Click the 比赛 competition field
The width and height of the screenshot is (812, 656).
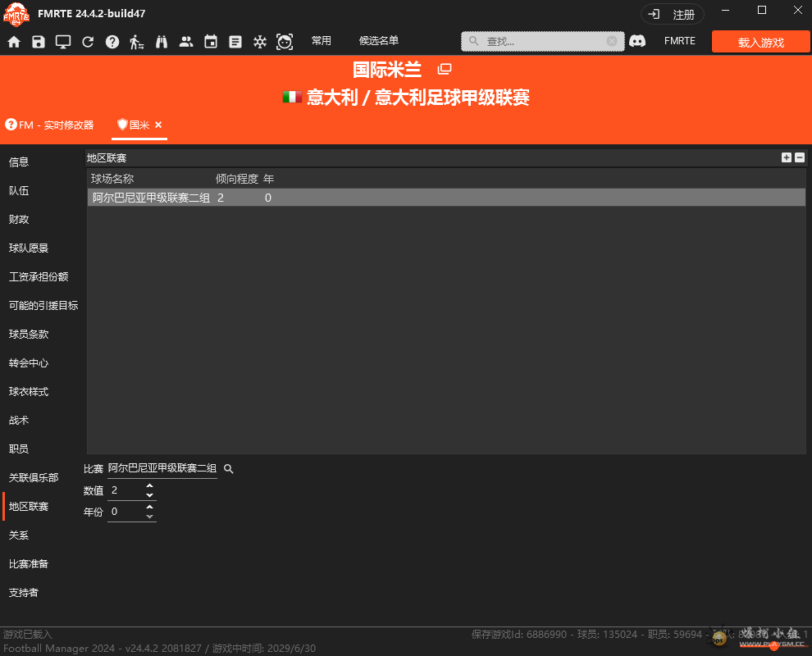tap(162, 468)
